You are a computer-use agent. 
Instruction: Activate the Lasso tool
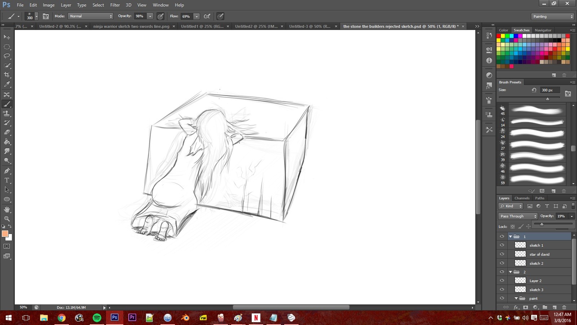click(7, 56)
